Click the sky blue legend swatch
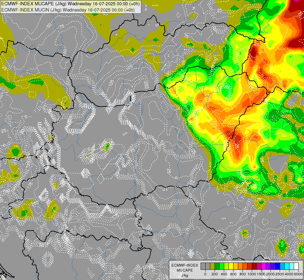304x280 pixels. pyautogui.click(x=283, y=266)
